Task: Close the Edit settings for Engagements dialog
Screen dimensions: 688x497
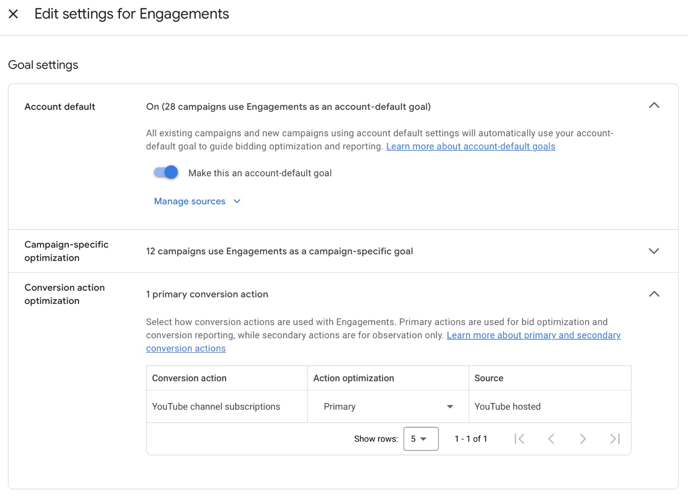Action: [14, 14]
